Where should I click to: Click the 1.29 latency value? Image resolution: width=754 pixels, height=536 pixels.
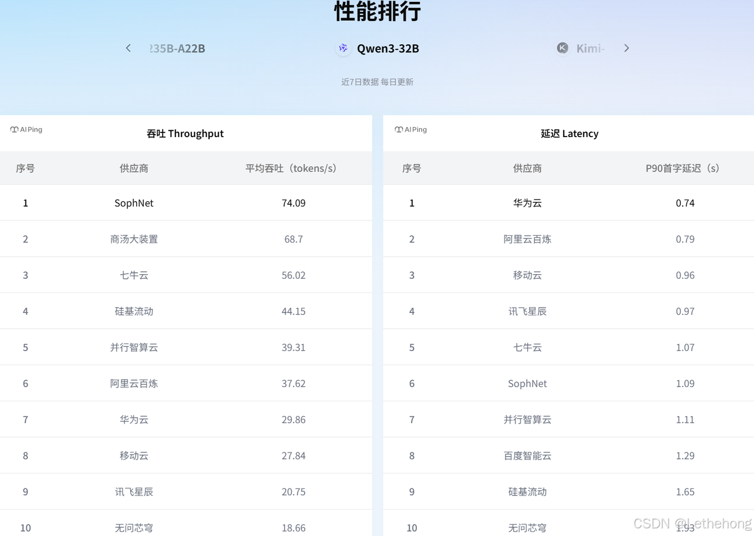click(685, 455)
